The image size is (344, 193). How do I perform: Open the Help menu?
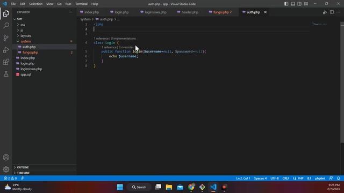(x=95, y=4)
